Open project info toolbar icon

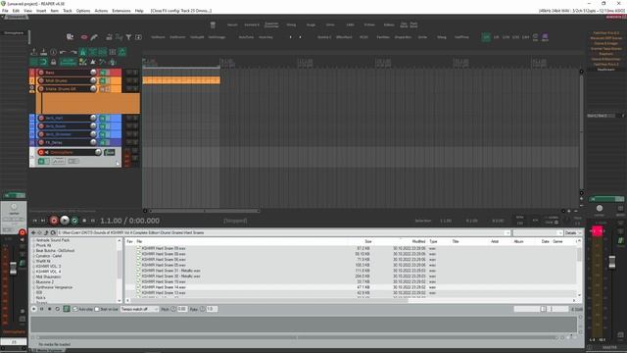pyautogui.click(x=53, y=52)
